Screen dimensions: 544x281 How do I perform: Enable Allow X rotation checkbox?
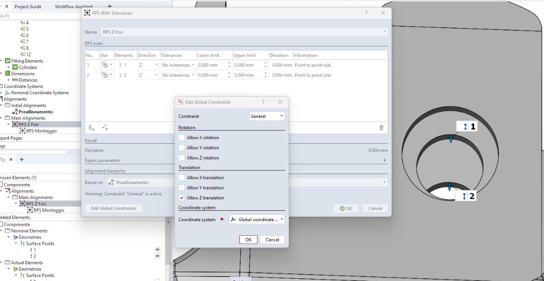tap(182, 138)
